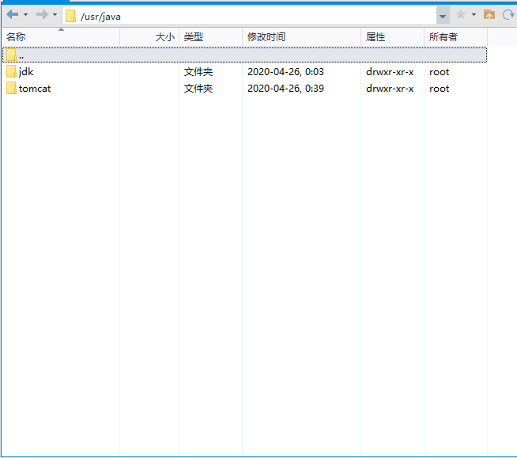Select the tomcat folder name
Image resolution: width=517 pixels, height=458 pixels.
pyautogui.click(x=35, y=89)
